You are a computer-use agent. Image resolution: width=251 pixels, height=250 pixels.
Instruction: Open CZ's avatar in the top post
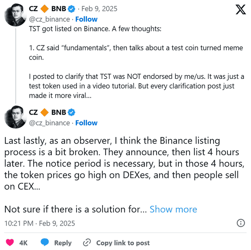15,15
